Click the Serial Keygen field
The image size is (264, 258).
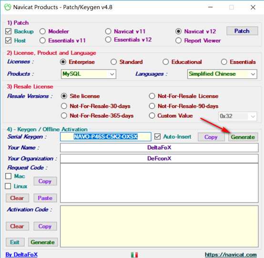[x=106, y=136]
